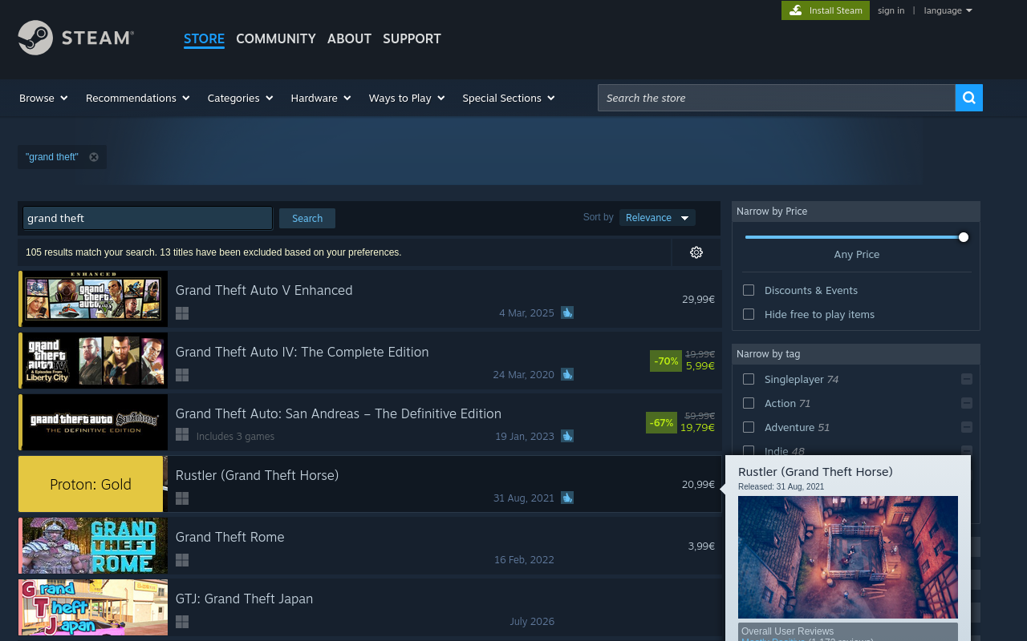Open search preferences gear icon
This screenshot has height=641, width=1027.
pos(696,252)
